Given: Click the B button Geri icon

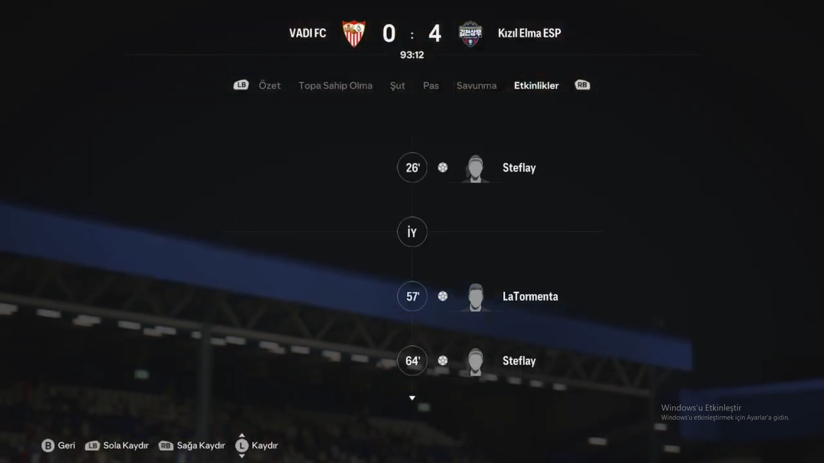Looking at the screenshot, I should [x=48, y=445].
